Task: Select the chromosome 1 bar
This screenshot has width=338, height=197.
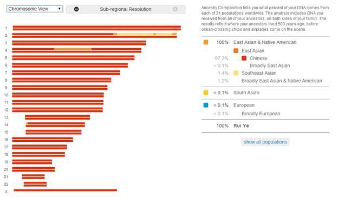Action: click(x=97, y=28)
